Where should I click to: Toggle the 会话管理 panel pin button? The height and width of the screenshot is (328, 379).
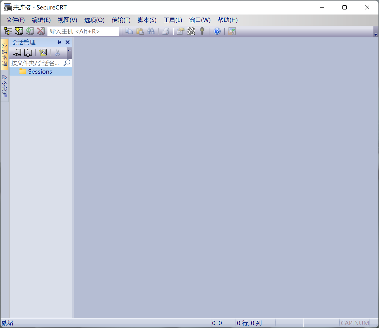click(59, 42)
